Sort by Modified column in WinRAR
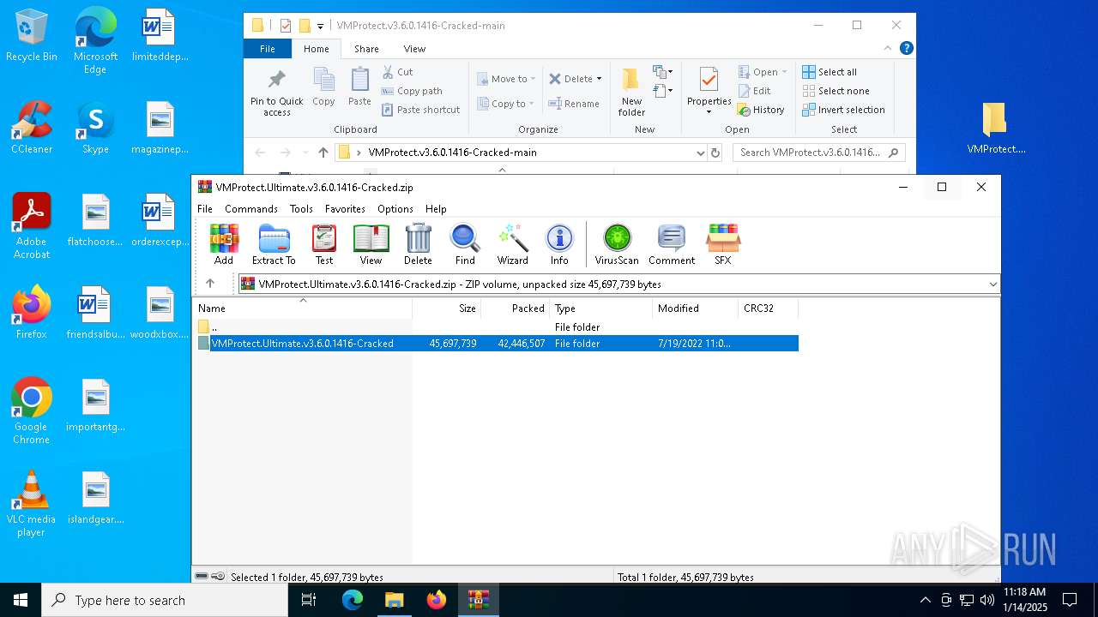Viewport: 1098px width, 617px height. pos(696,308)
